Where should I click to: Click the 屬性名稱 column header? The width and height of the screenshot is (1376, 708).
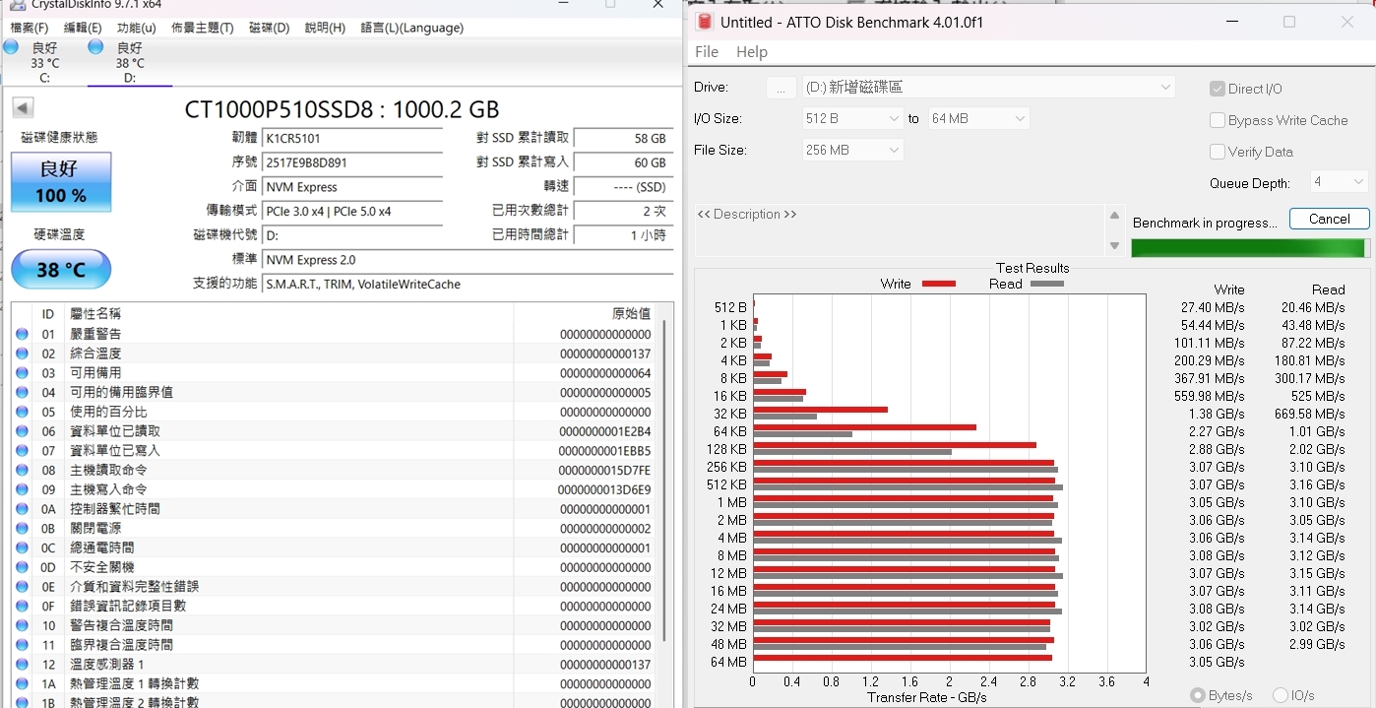pos(95,313)
